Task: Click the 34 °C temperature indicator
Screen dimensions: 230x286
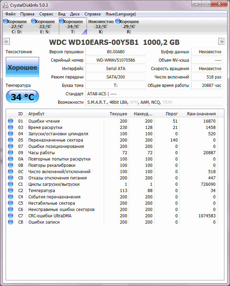Action: 22,96
